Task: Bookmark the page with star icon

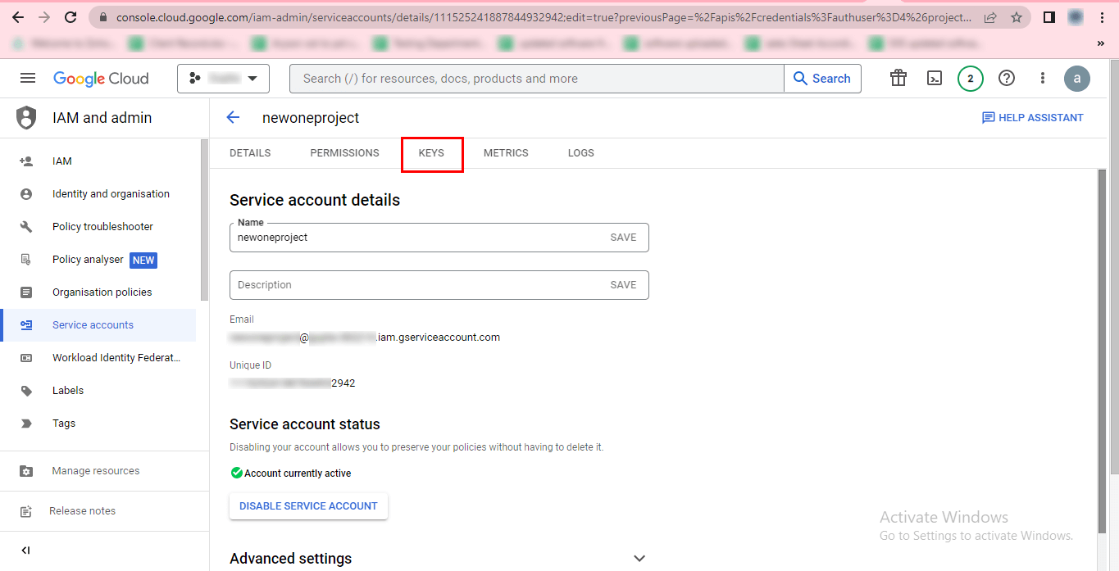Action: pos(1017,17)
